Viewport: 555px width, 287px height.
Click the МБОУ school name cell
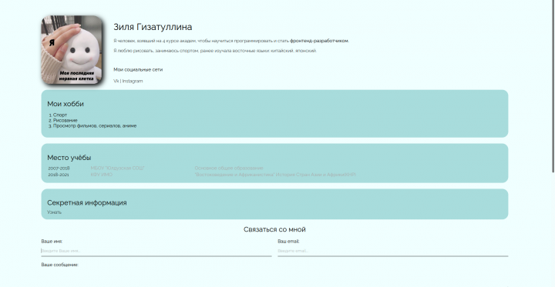117,169
